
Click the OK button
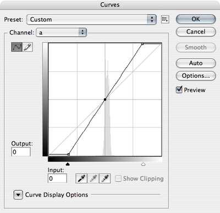196,19
